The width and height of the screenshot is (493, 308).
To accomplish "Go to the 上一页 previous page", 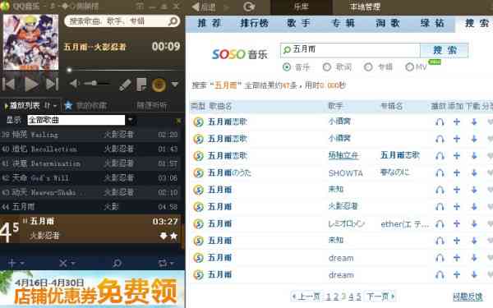I will tap(306, 297).
